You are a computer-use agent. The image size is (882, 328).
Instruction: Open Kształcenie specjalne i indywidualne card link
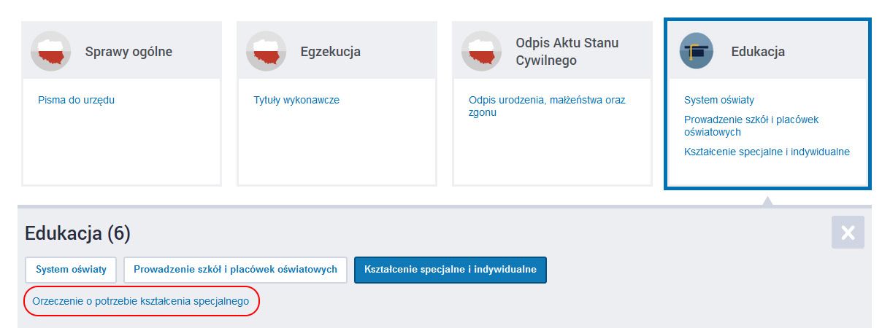[x=767, y=152]
